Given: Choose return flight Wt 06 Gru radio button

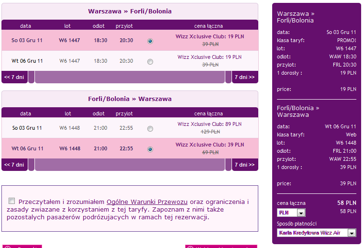Looking at the screenshot, I should (150, 149).
